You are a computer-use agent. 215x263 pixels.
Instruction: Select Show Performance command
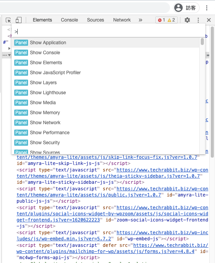105,133
